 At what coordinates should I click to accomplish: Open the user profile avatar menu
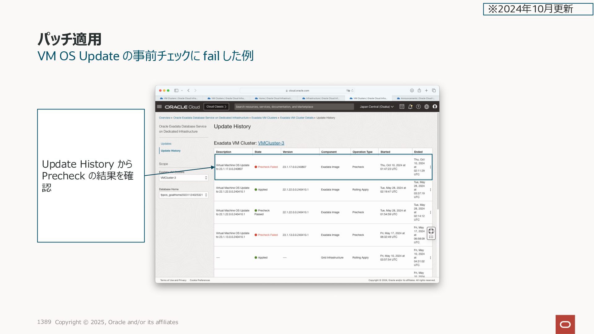(x=435, y=107)
